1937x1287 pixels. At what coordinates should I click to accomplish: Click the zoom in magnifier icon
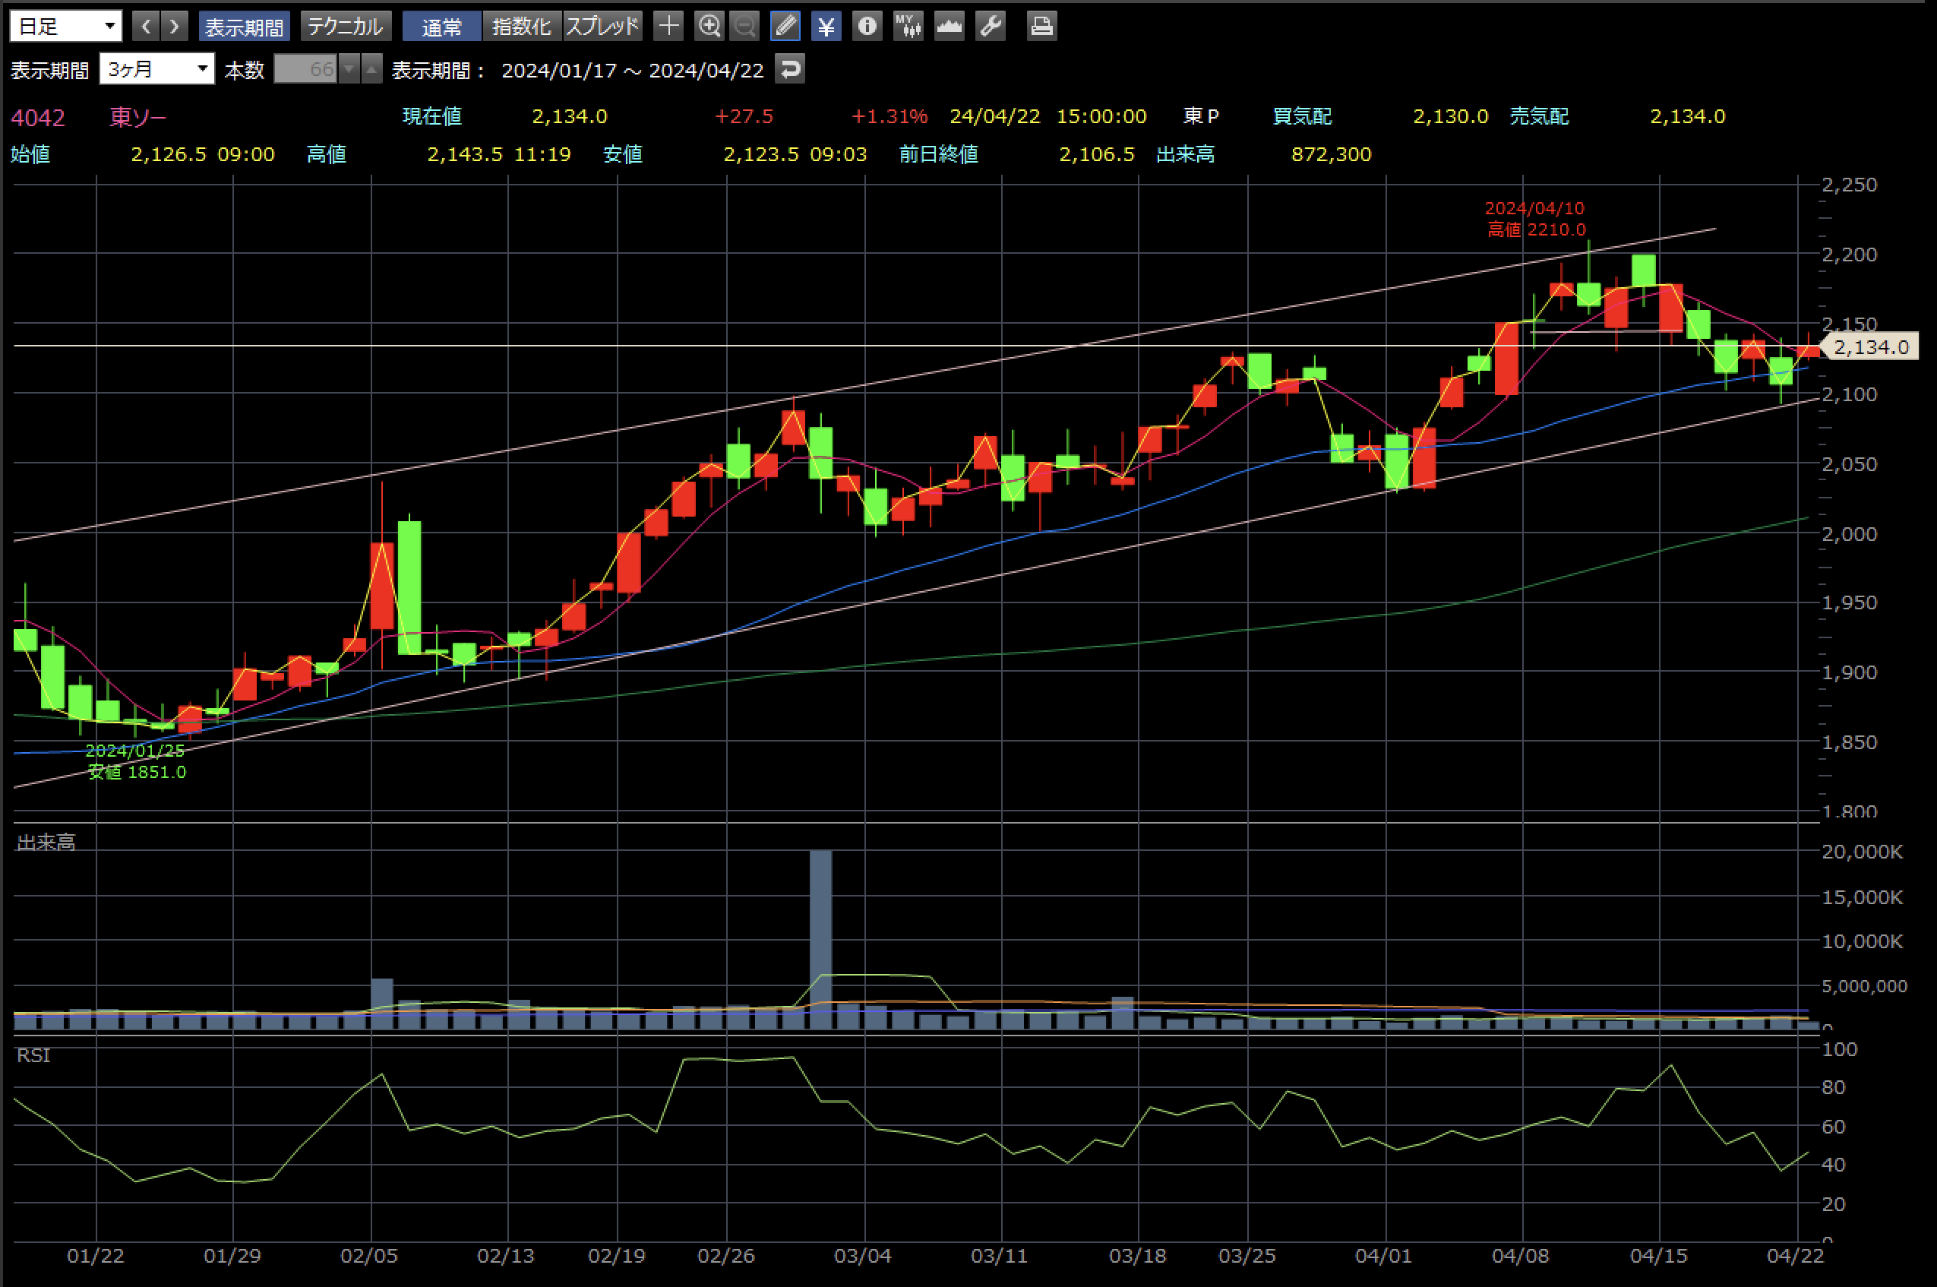(x=709, y=27)
